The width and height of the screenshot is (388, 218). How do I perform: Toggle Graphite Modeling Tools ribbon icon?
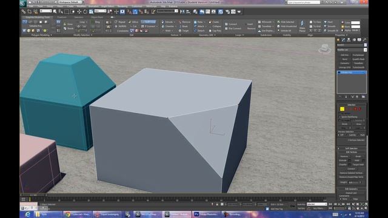coord(202,12)
